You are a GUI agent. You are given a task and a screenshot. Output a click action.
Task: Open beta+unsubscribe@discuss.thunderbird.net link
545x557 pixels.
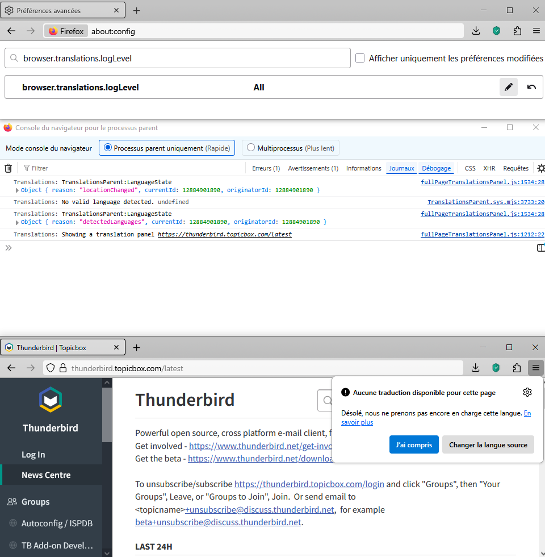pyautogui.click(x=218, y=522)
